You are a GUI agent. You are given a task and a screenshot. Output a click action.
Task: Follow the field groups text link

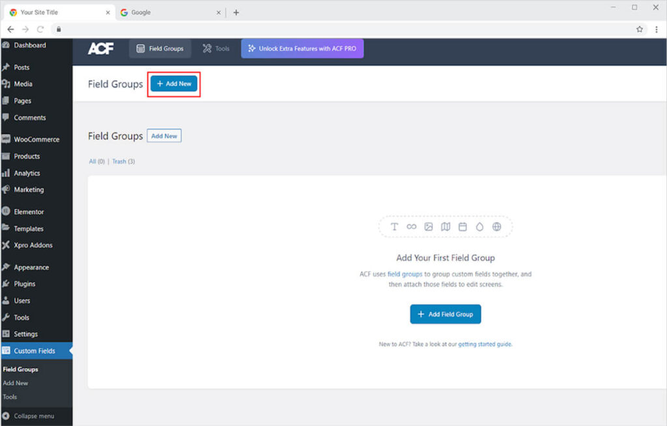click(x=404, y=274)
